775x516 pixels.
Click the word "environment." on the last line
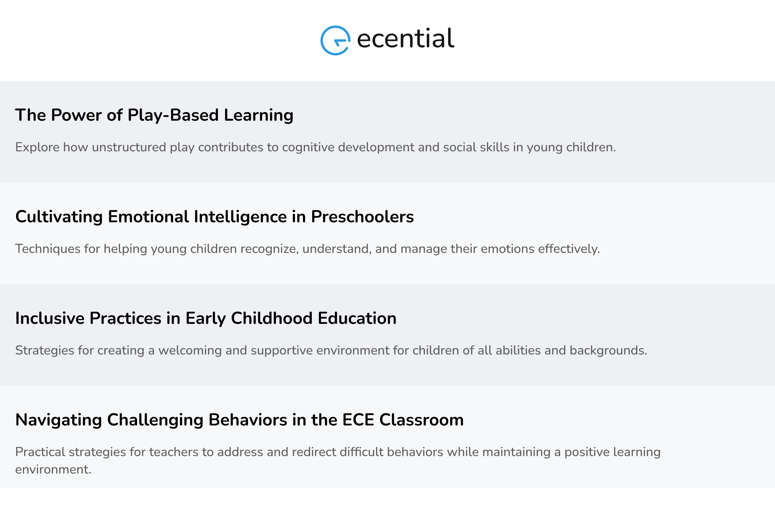(x=53, y=470)
